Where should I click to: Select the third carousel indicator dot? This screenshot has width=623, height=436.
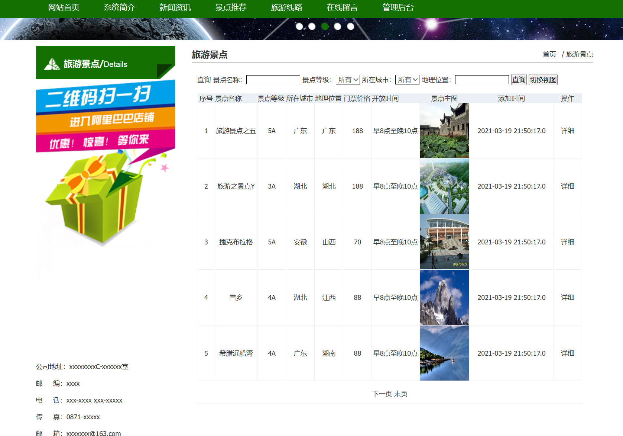(x=324, y=26)
